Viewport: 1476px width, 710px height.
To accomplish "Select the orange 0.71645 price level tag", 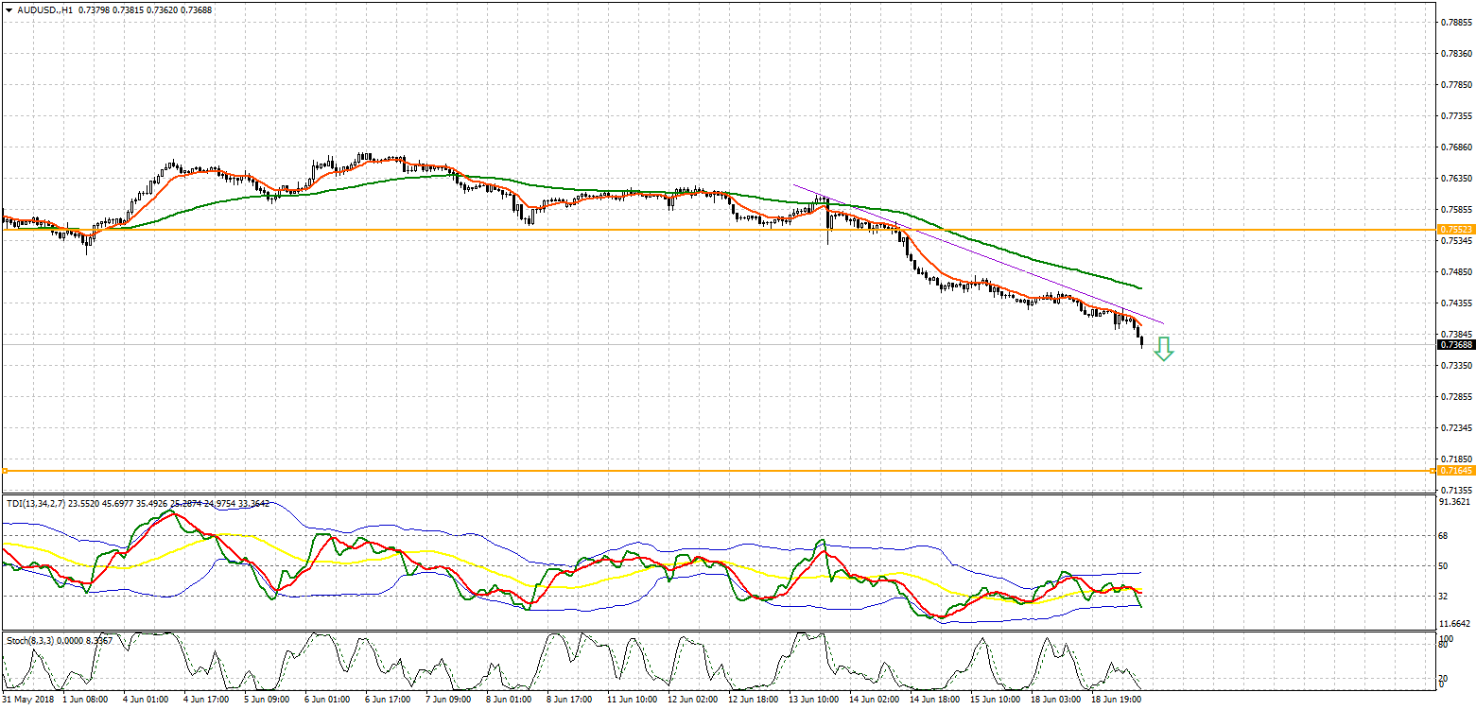I will click(1455, 470).
